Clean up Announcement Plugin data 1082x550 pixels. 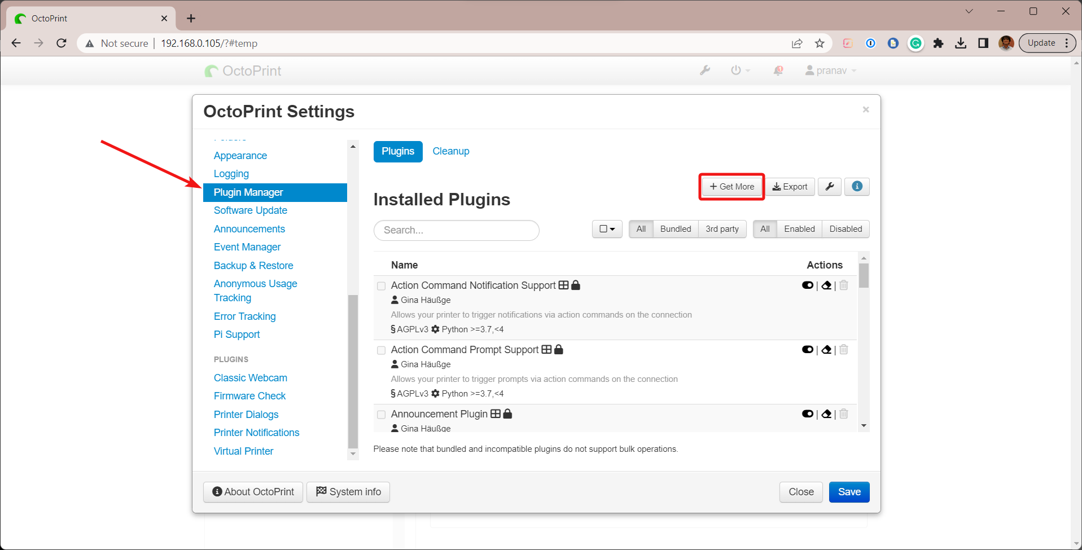(826, 414)
